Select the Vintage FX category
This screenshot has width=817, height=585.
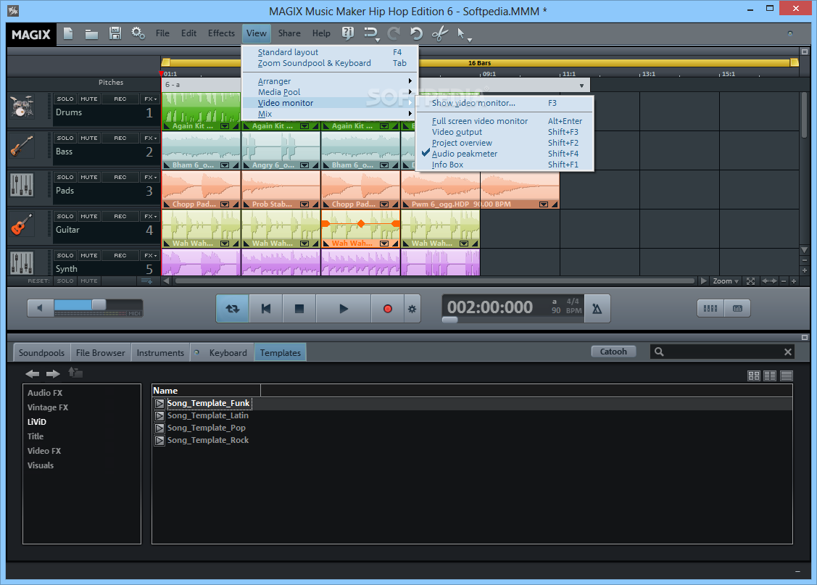pos(48,407)
